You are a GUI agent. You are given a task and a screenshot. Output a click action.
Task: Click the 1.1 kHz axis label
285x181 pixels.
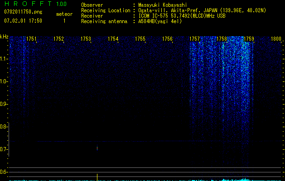click(x=4, y=59)
